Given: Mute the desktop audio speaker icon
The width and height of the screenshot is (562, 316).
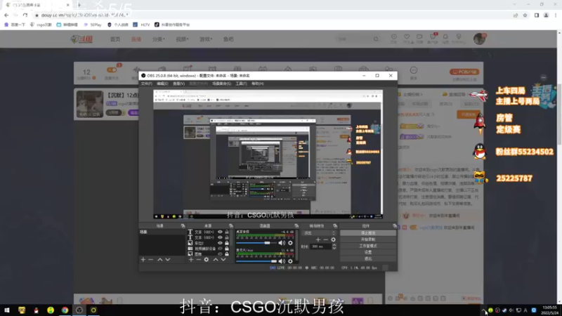Looking at the screenshot, I should pyautogui.click(x=282, y=243).
